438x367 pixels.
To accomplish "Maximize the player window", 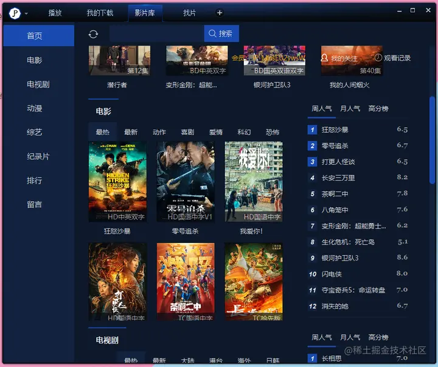I will pos(412,10).
